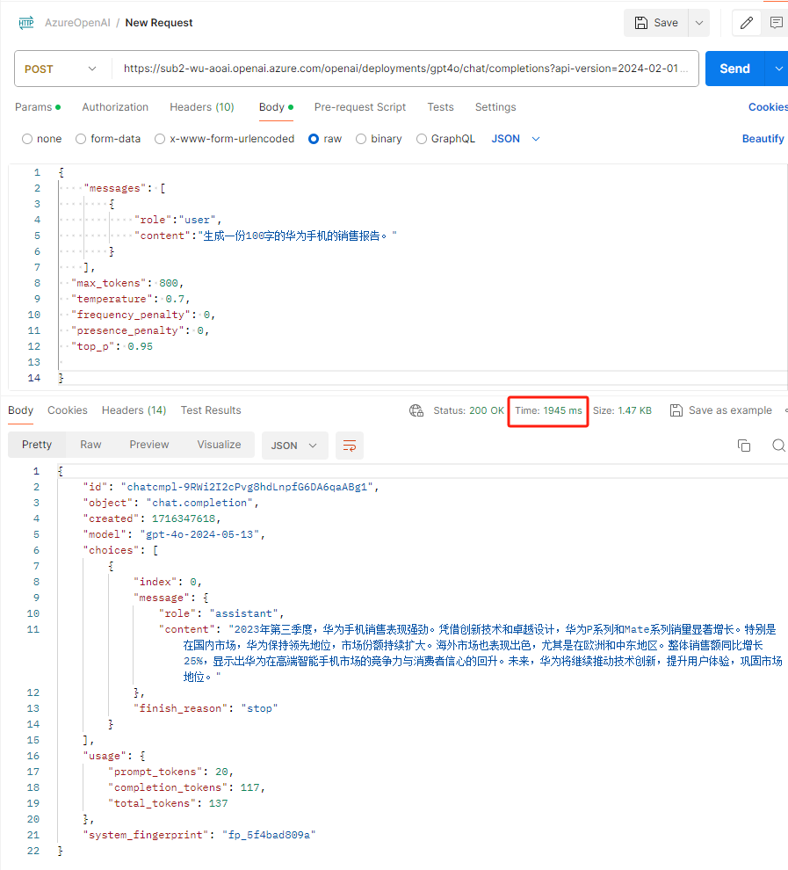
Task: Click the "top_p": 0.95 line
Action: [112, 347]
